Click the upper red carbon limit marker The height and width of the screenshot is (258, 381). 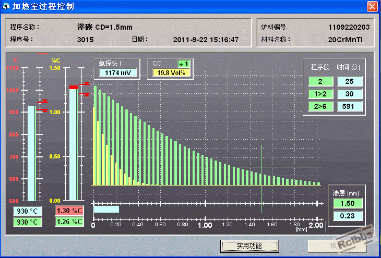click(85, 83)
